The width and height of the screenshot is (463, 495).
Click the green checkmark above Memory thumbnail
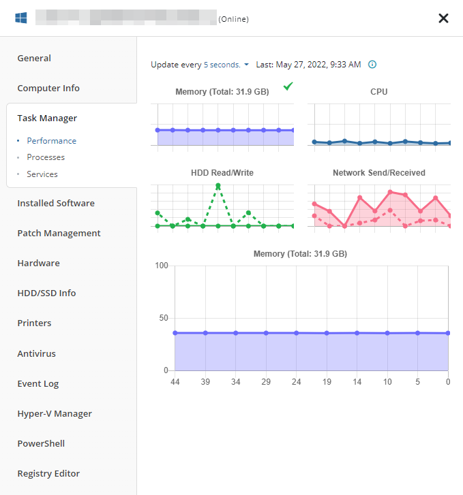[288, 86]
